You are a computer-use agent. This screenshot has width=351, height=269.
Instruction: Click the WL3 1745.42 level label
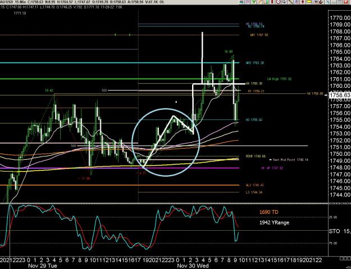point(255,185)
